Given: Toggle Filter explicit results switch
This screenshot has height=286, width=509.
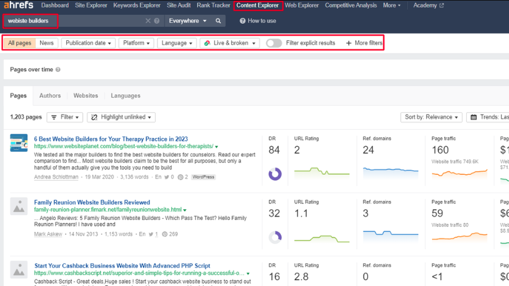Looking at the screenshot, I should tap(274, 43).
